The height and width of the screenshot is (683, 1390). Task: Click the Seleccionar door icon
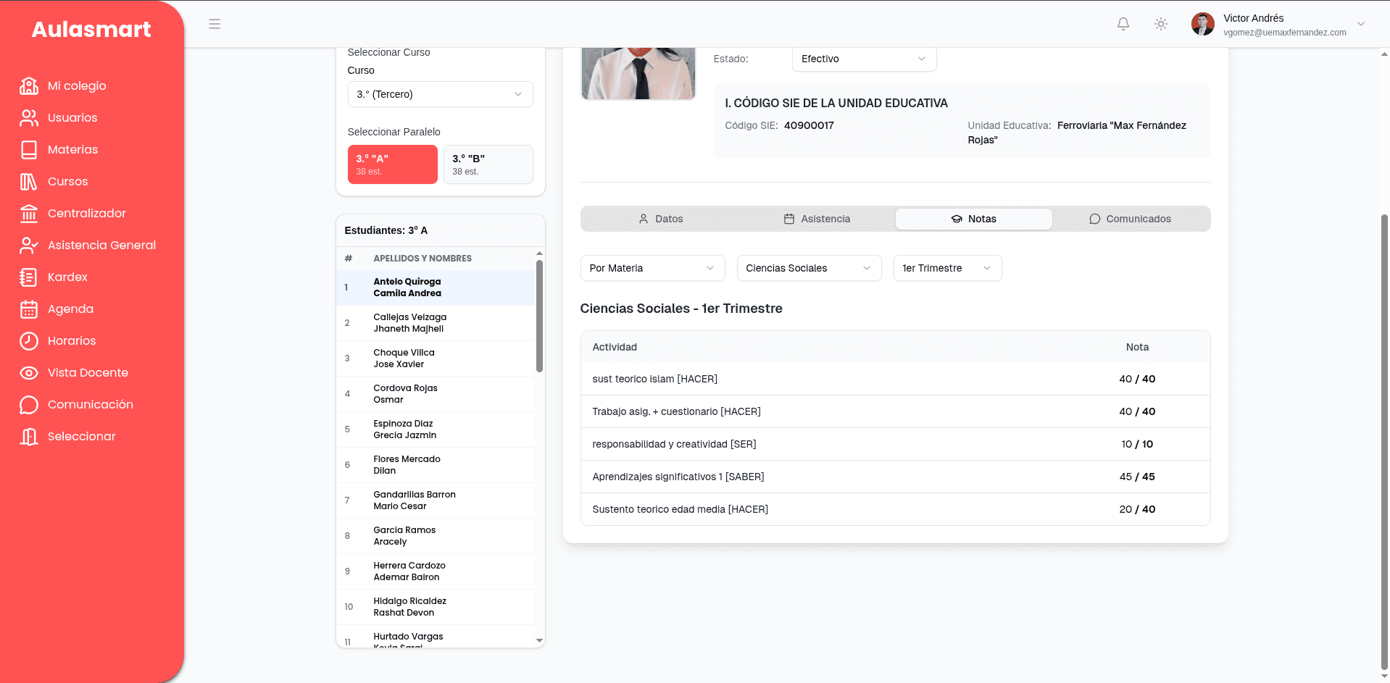click(29, 437)
